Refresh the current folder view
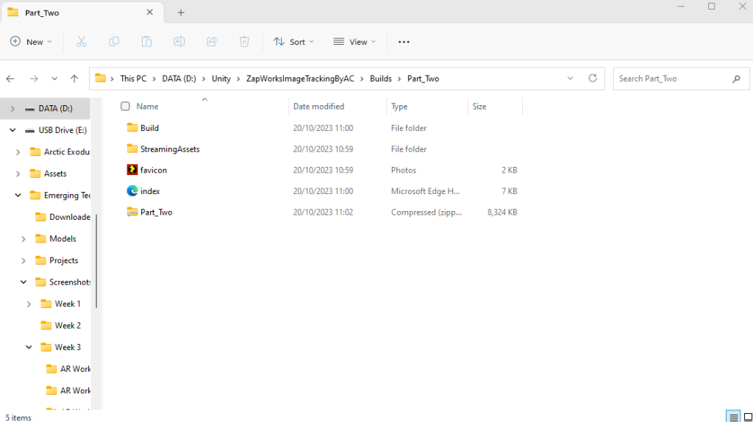This screenshot has height=422, width=753. 593,79
